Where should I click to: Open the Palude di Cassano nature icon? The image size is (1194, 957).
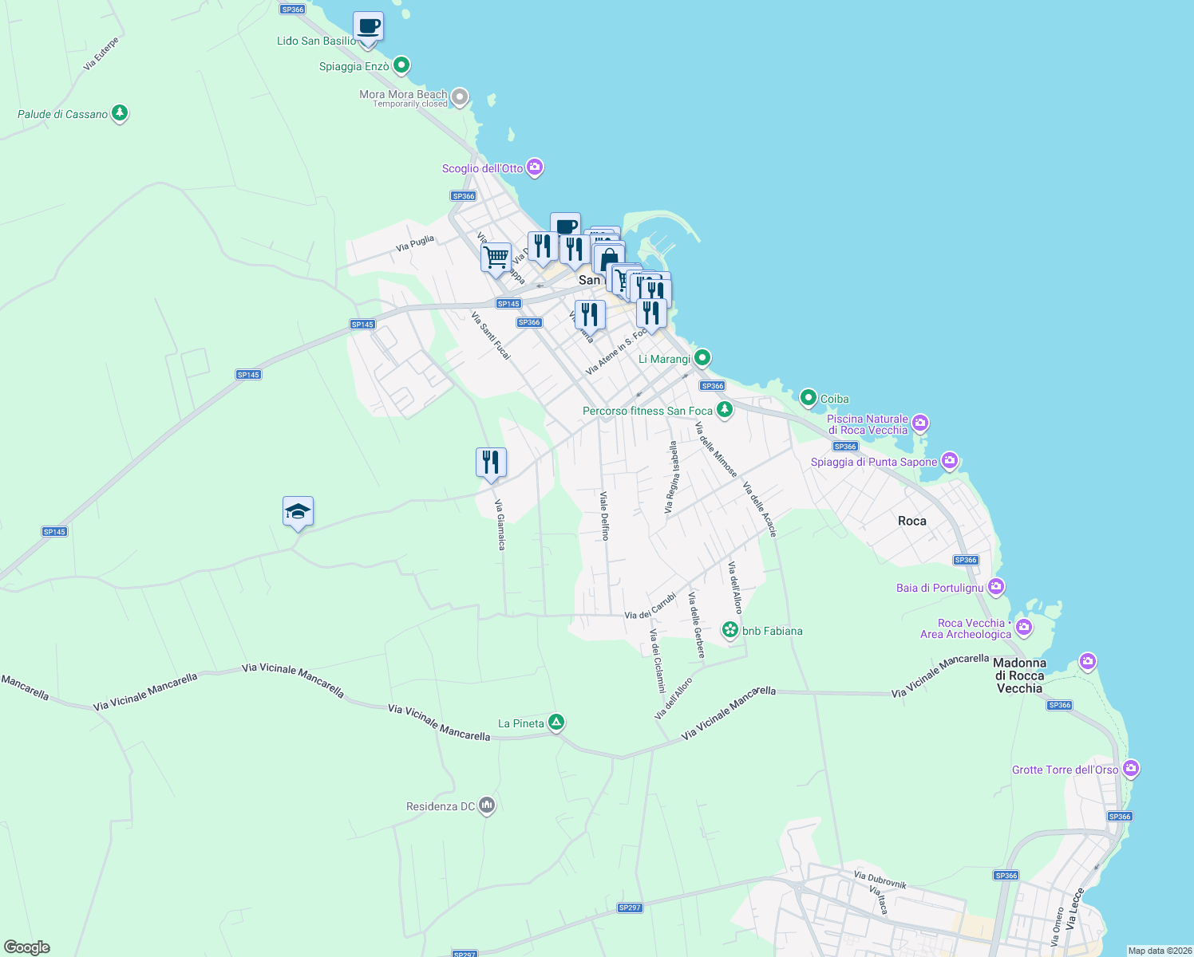pos(120,113)
